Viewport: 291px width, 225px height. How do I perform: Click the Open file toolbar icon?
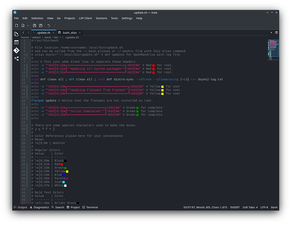(23, 26)
